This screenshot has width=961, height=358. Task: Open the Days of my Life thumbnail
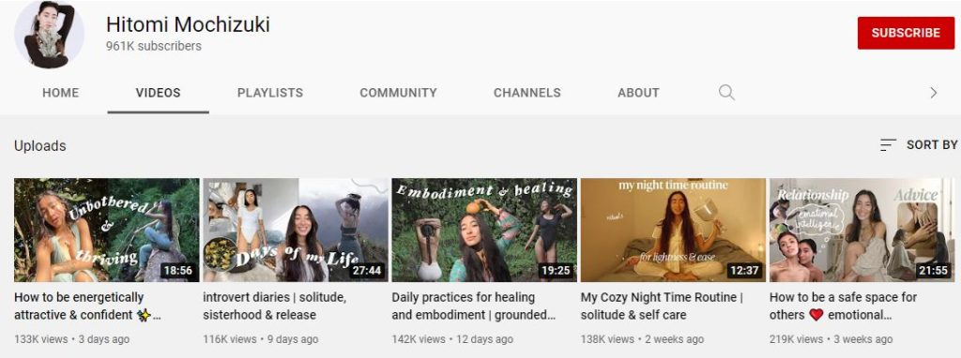click(296, 231)
